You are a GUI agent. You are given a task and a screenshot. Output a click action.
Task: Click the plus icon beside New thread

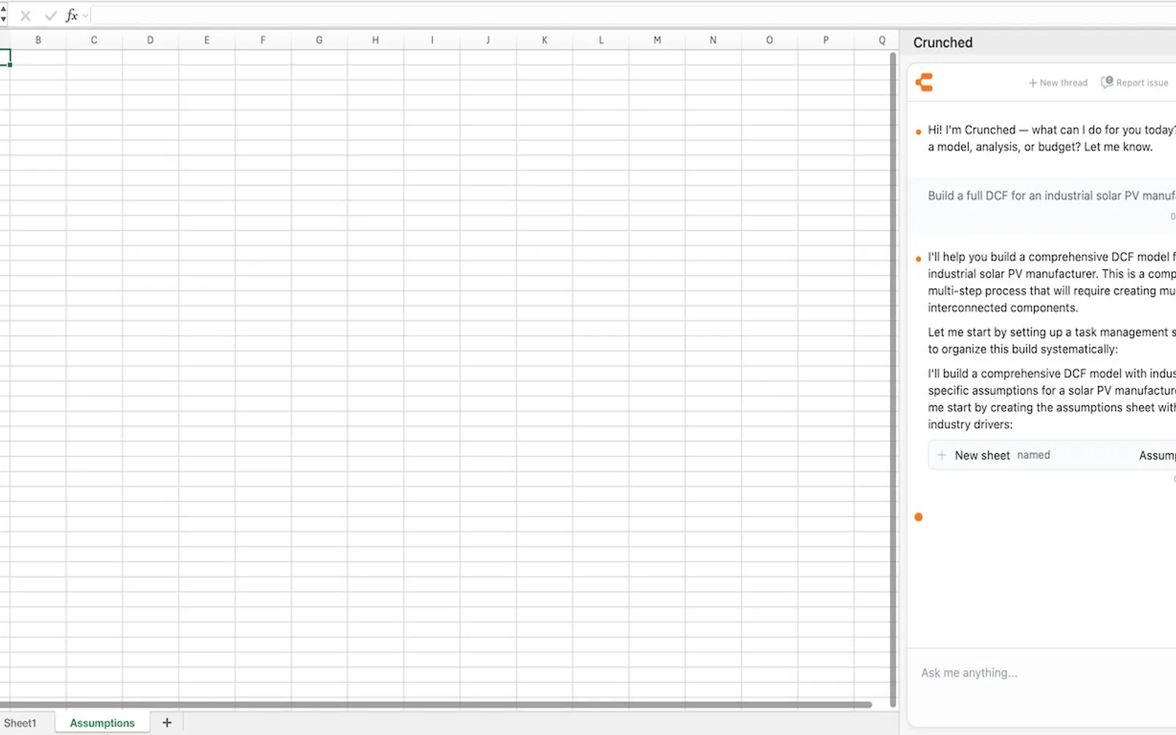click(1033, 83)
